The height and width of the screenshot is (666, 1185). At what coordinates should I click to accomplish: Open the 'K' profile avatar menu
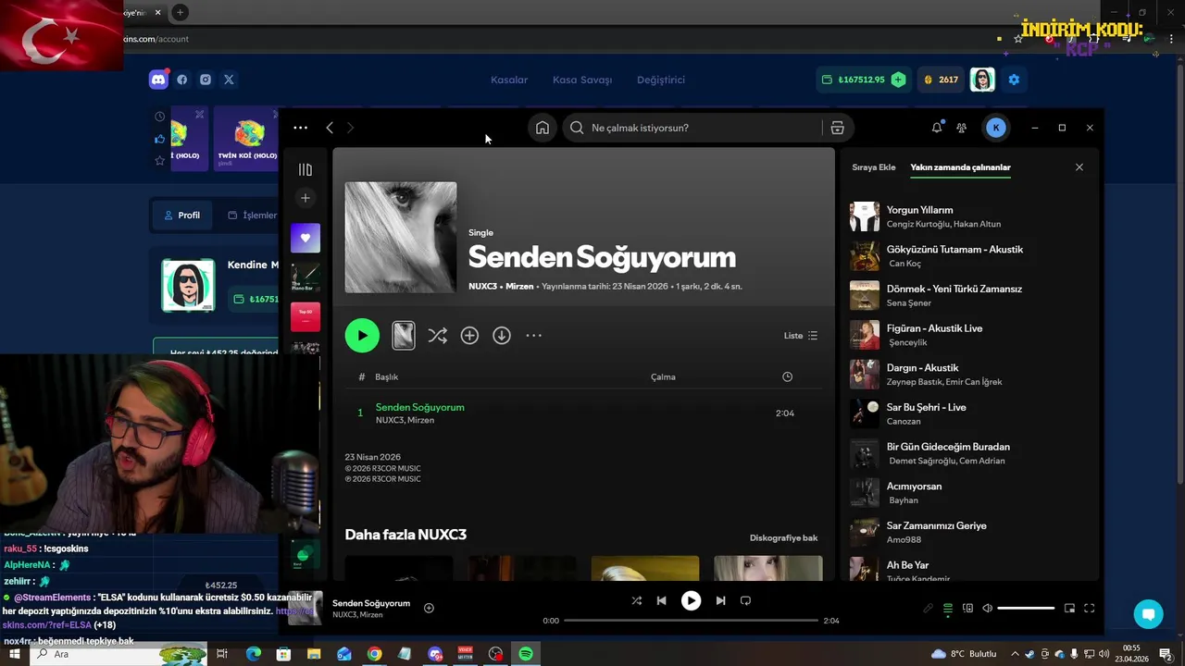coord(996,128)
